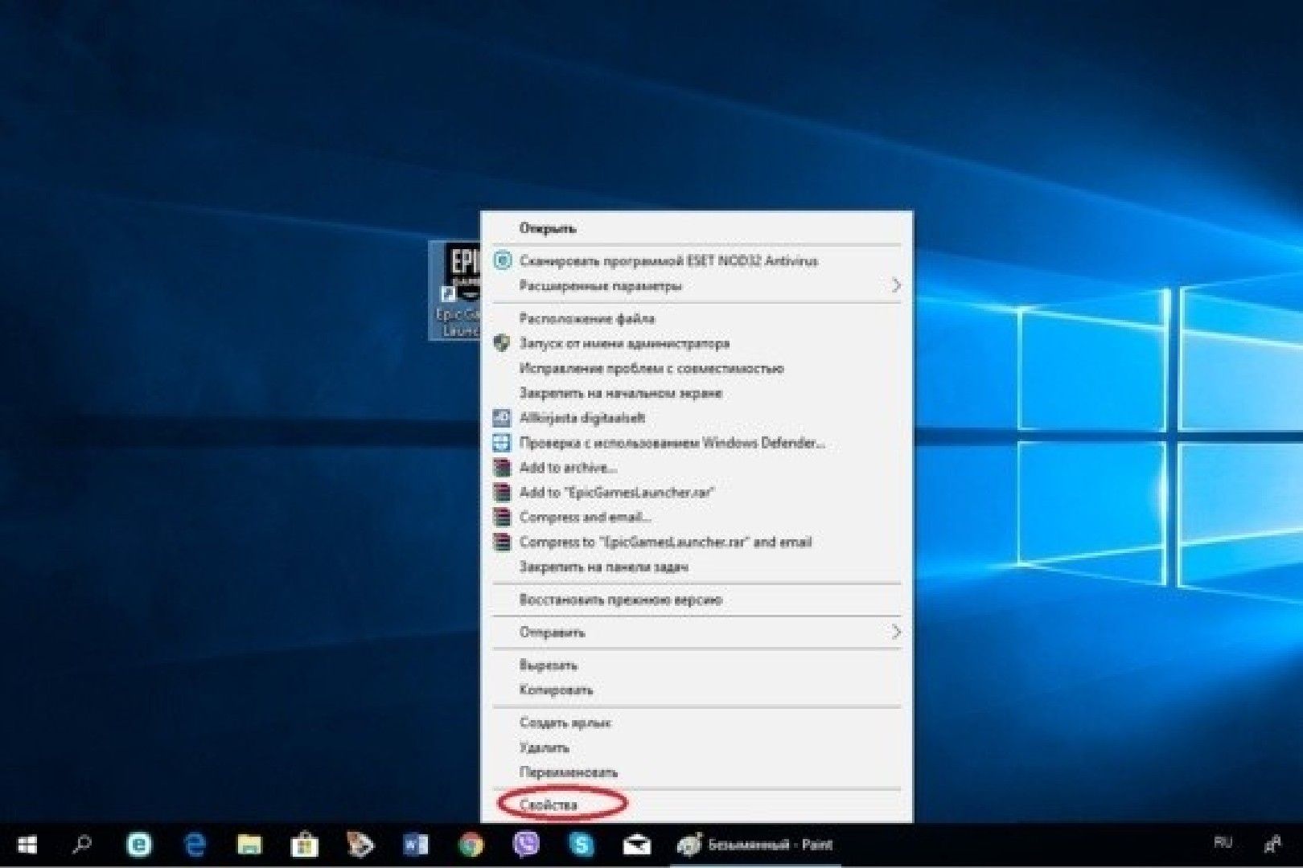Pin to Start: Закрепить на начальном экране
This screenshot has height=868, width=1303.
point(697,393)
